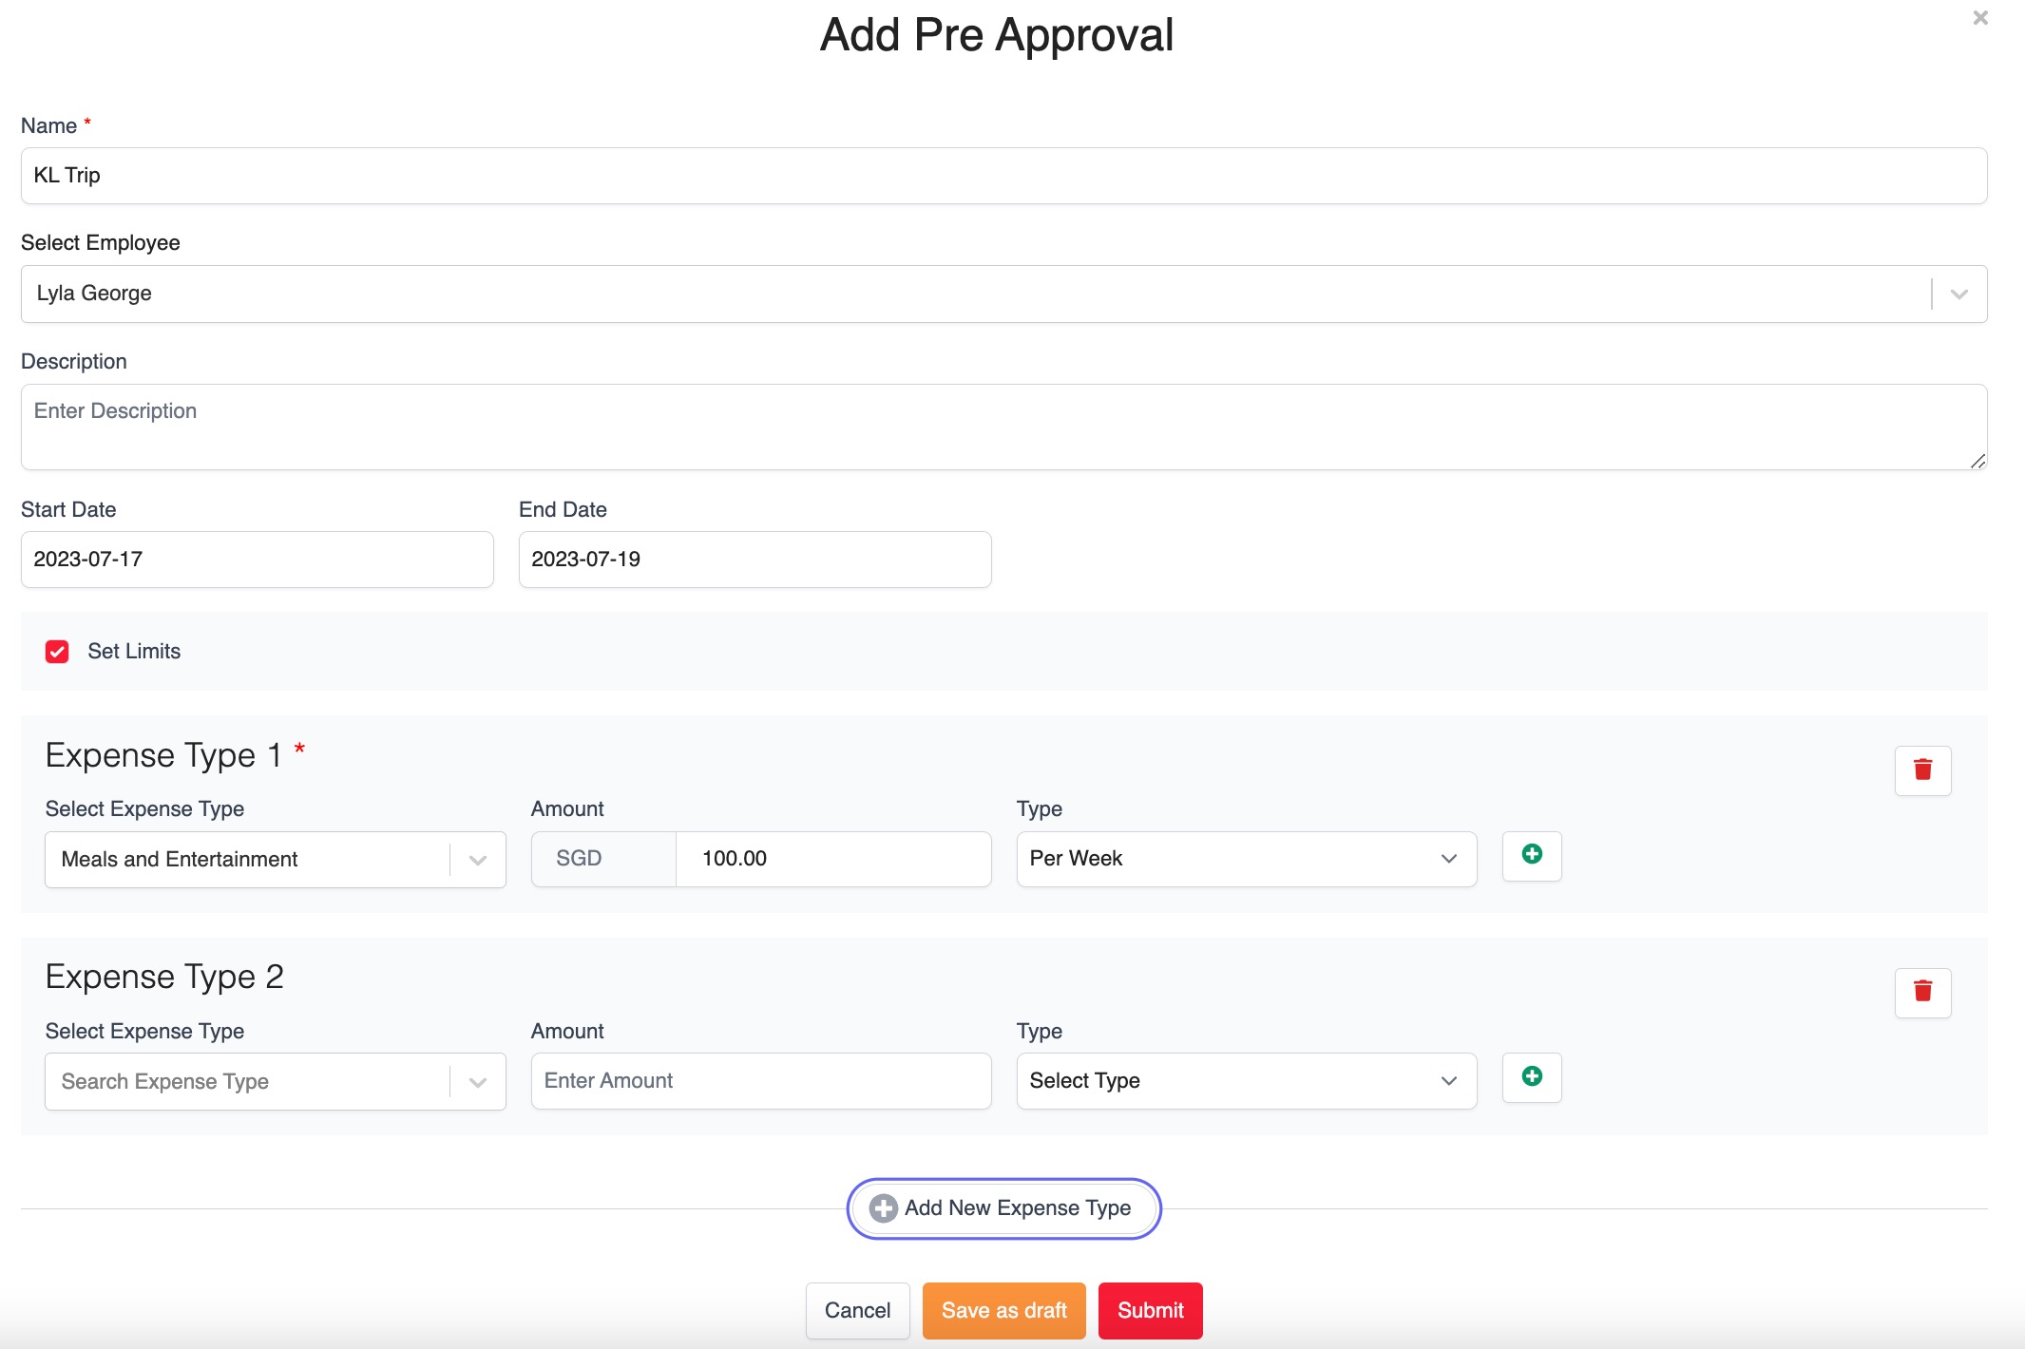Click the End Date field

755,560
